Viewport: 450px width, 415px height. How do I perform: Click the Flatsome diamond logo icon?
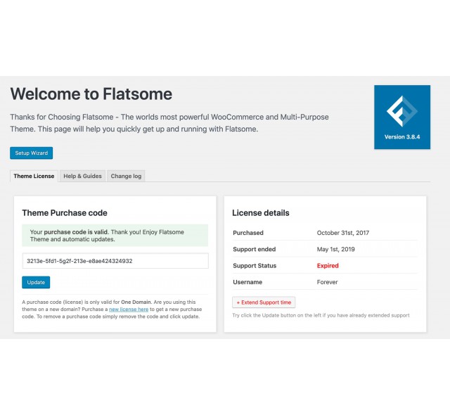pyautogui.click(x=401, y=111)
